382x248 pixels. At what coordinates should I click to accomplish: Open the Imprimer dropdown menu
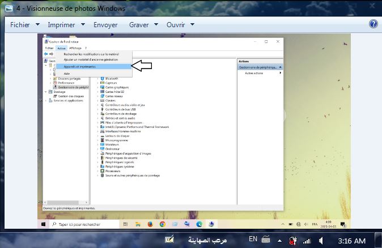coord(66,25)
